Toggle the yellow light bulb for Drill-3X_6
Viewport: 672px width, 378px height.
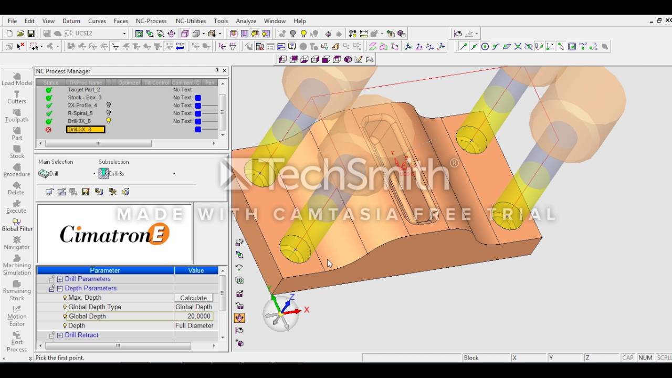point(109,121)
